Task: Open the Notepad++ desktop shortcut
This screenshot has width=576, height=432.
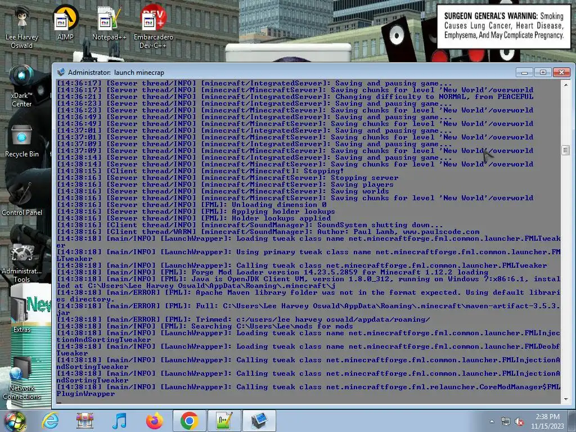Action: [x=109, y=22]
